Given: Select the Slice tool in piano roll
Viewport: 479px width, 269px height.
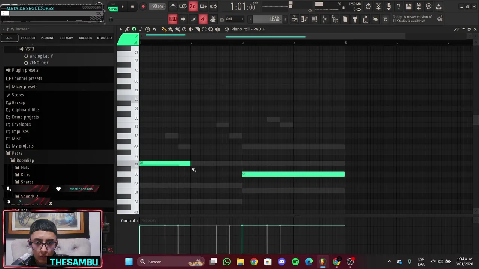Looking at the screenshot, I should coord(198,29).
